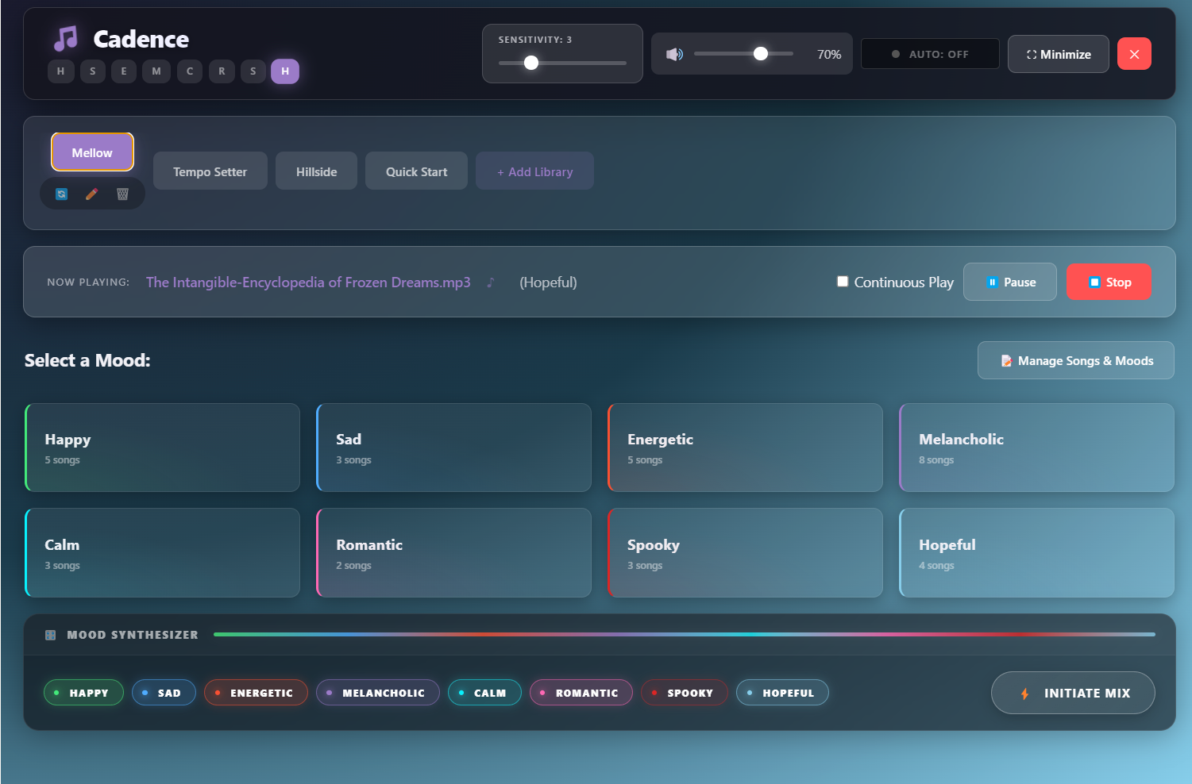Click the music note beside the playing track

(490, 282)
